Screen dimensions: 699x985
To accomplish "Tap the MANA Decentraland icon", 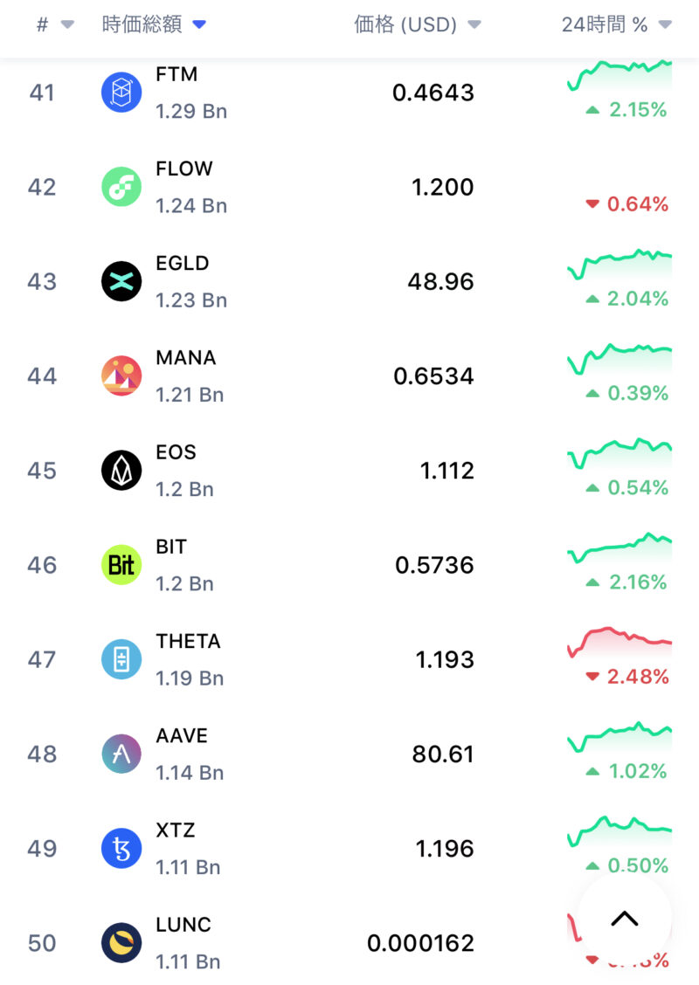I will [121, 375].
